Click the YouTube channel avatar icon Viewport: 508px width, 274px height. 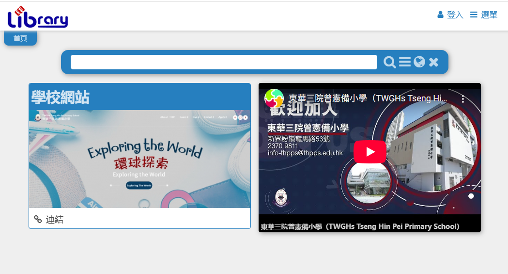coord(274,98)
